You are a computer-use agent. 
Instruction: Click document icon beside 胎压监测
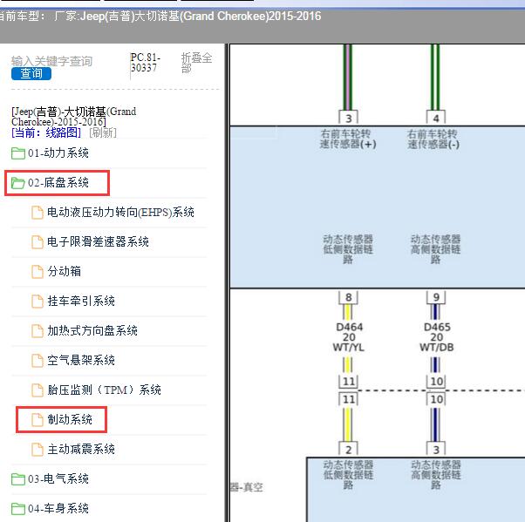pos(37,390)
